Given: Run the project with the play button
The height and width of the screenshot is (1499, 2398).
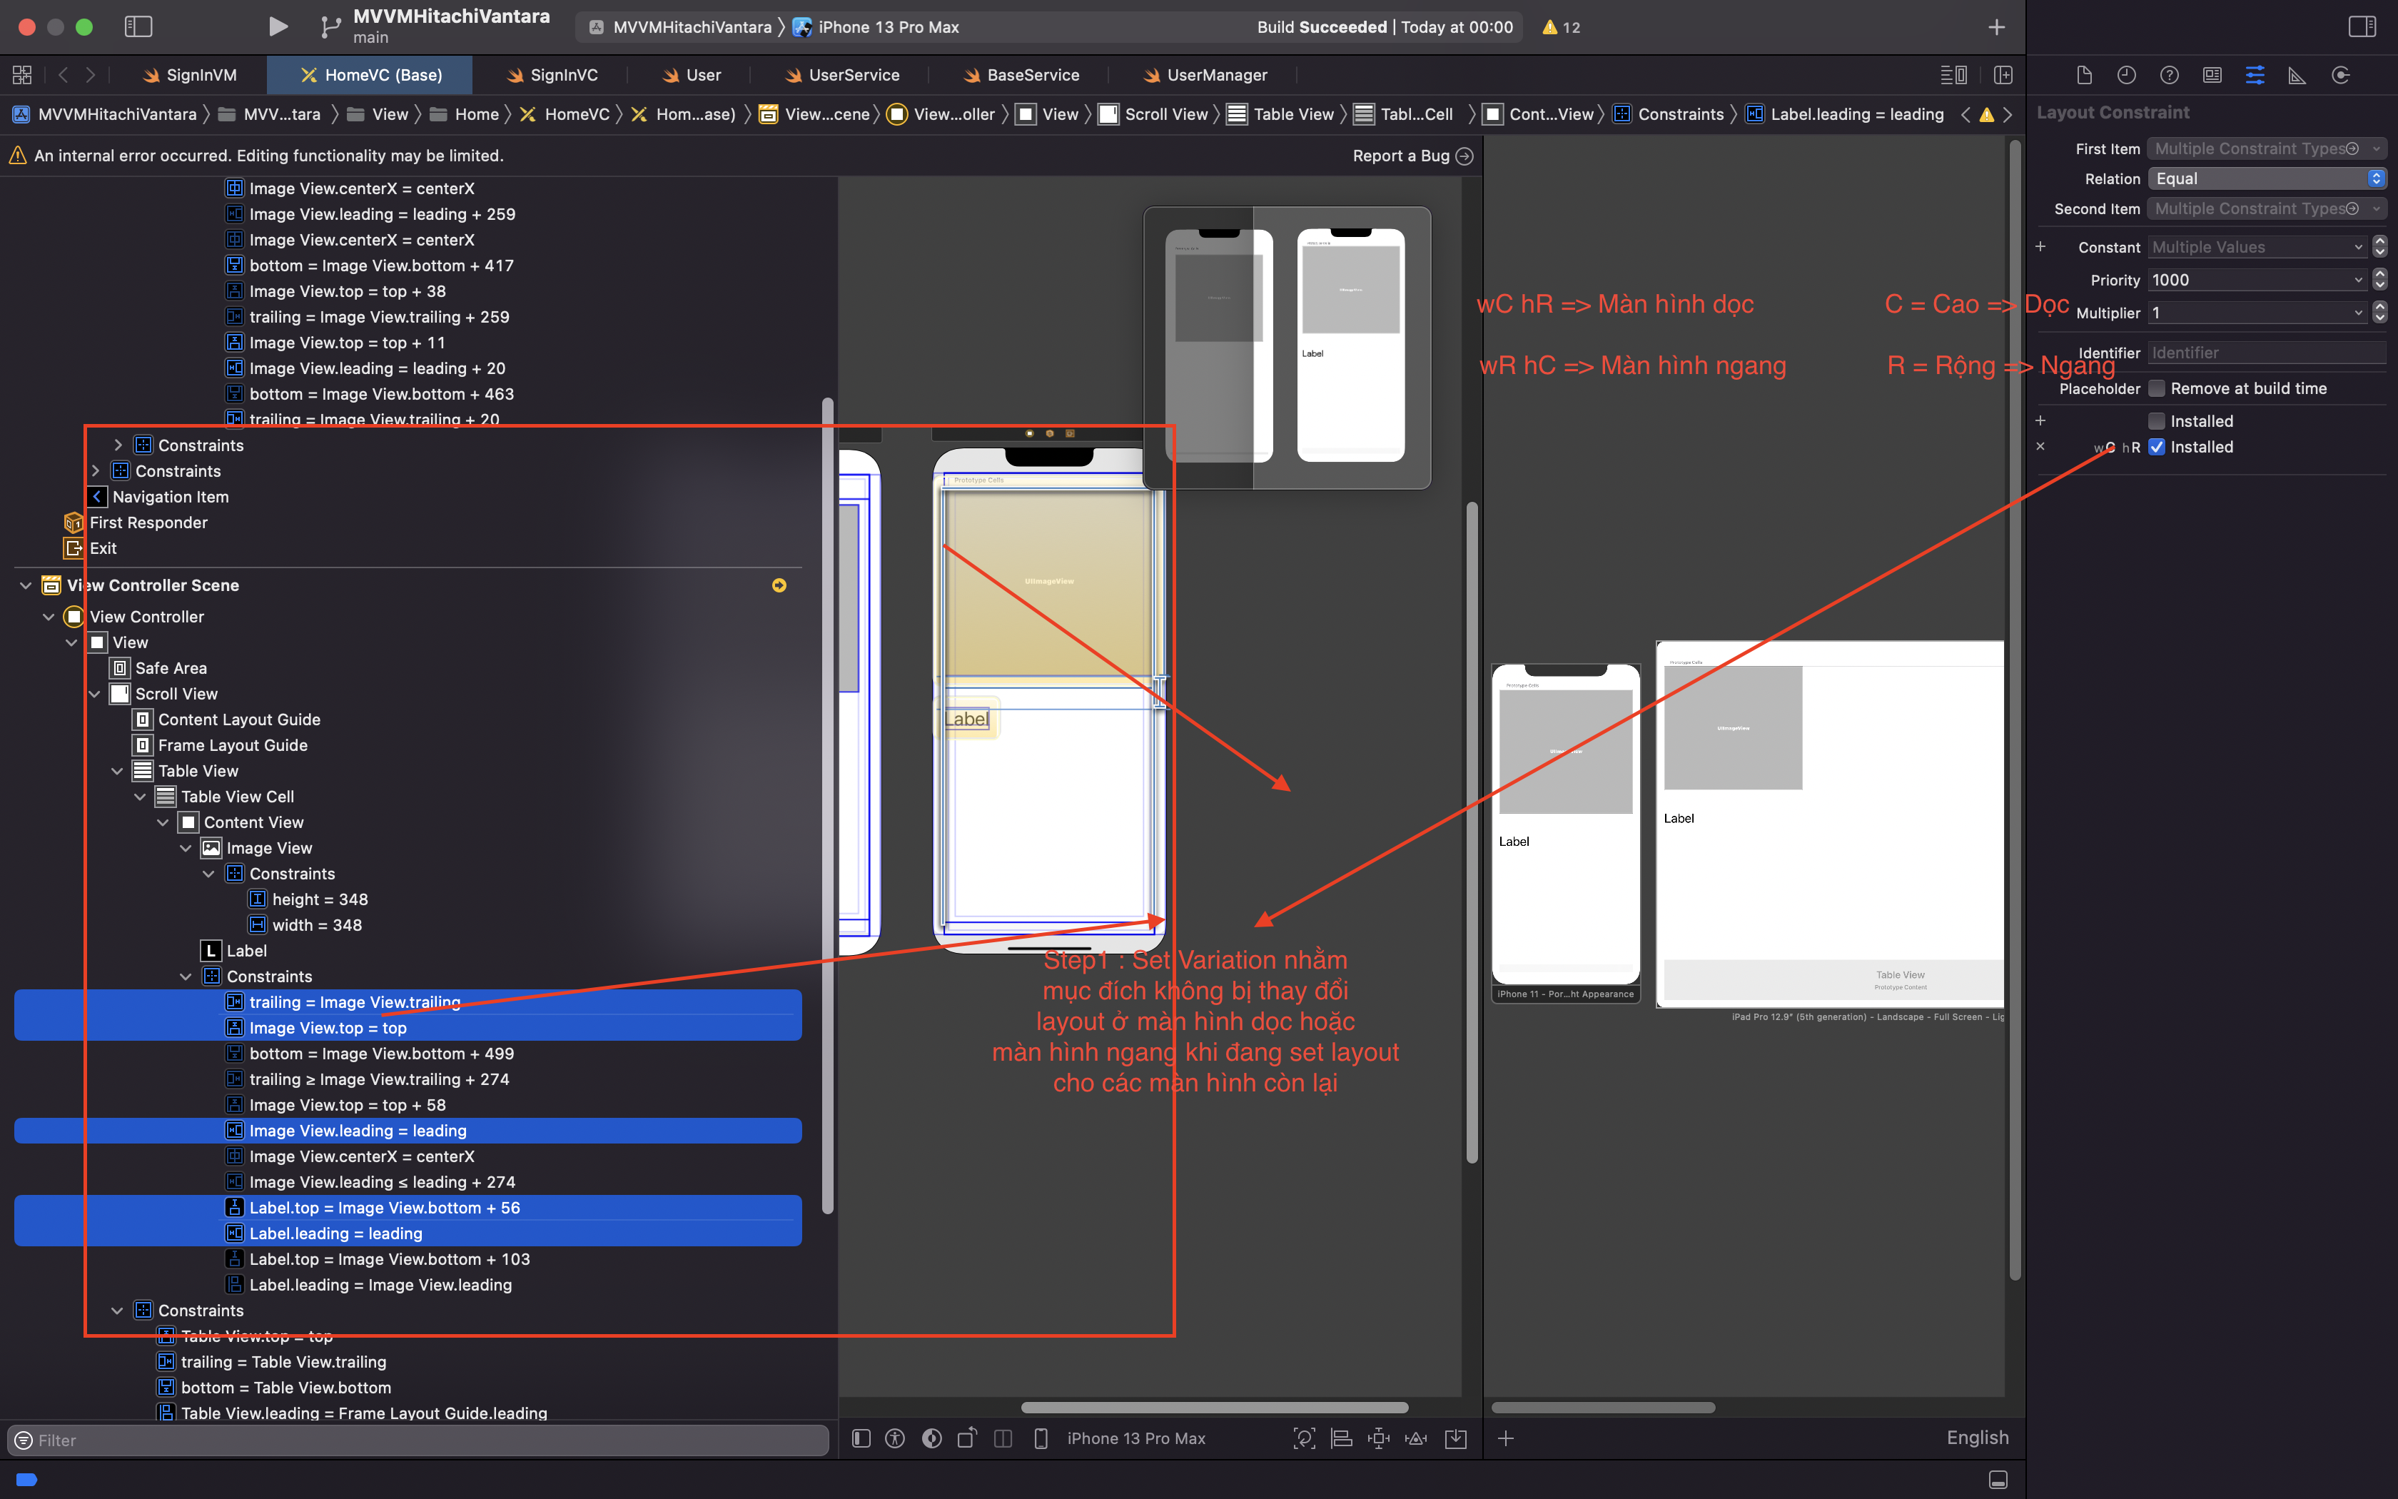Looking at the screenshot, I should (x=278, y=27).
